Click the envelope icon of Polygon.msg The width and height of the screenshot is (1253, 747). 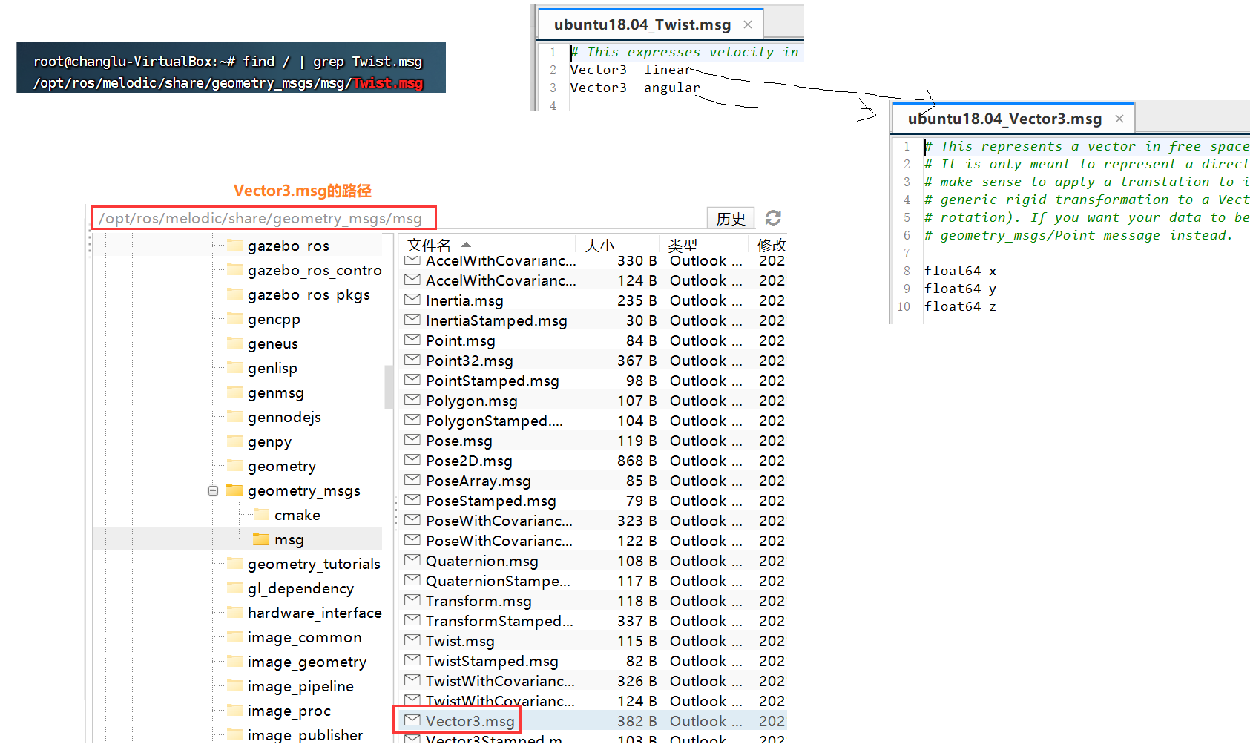coord(412,400)
